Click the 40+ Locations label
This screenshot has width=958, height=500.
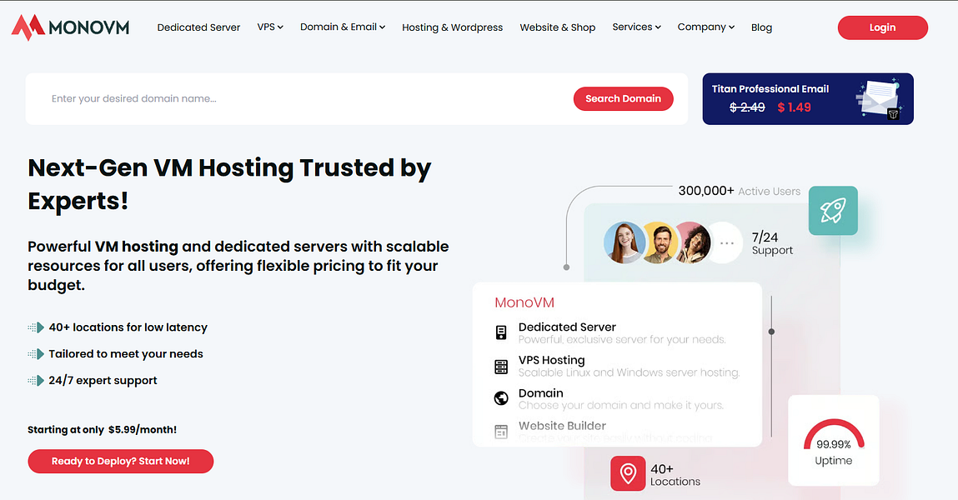click(675, 475)
